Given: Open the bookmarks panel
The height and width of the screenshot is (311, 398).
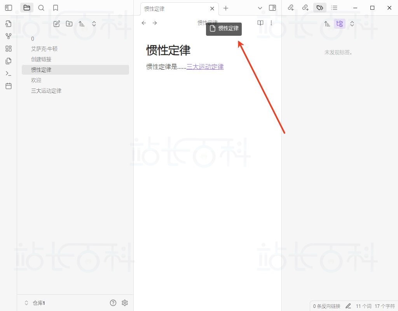Looking at the screenshot, I should click(56, 8).
